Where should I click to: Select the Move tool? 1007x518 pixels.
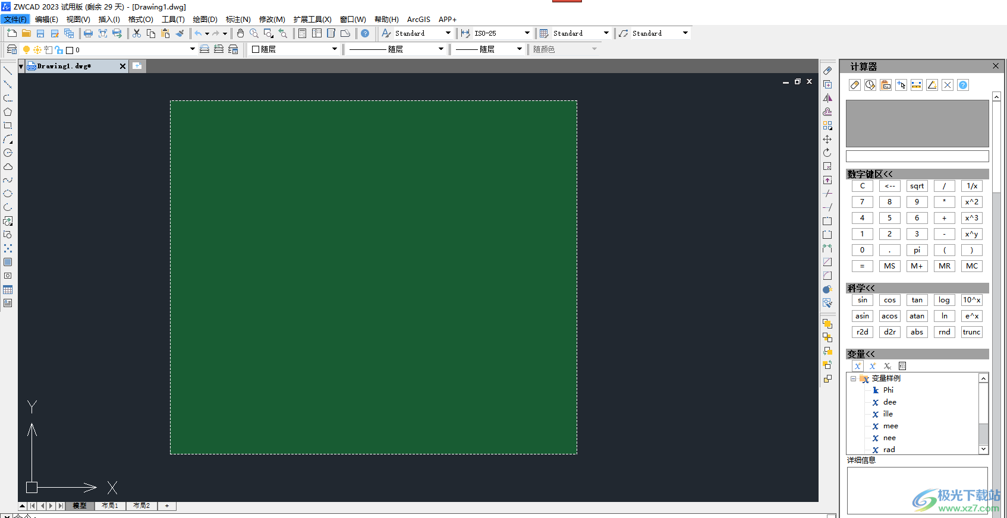click(x=827, y=139)
